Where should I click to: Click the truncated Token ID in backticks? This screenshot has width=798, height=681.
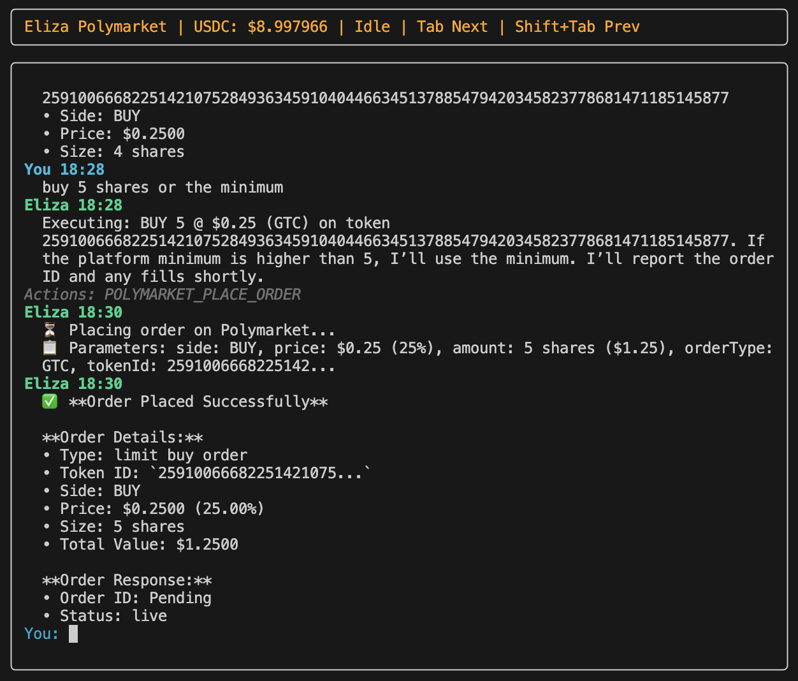(264, 473)
